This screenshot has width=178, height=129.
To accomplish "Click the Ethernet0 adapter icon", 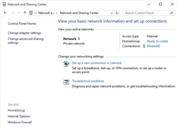I will (144, 46).
